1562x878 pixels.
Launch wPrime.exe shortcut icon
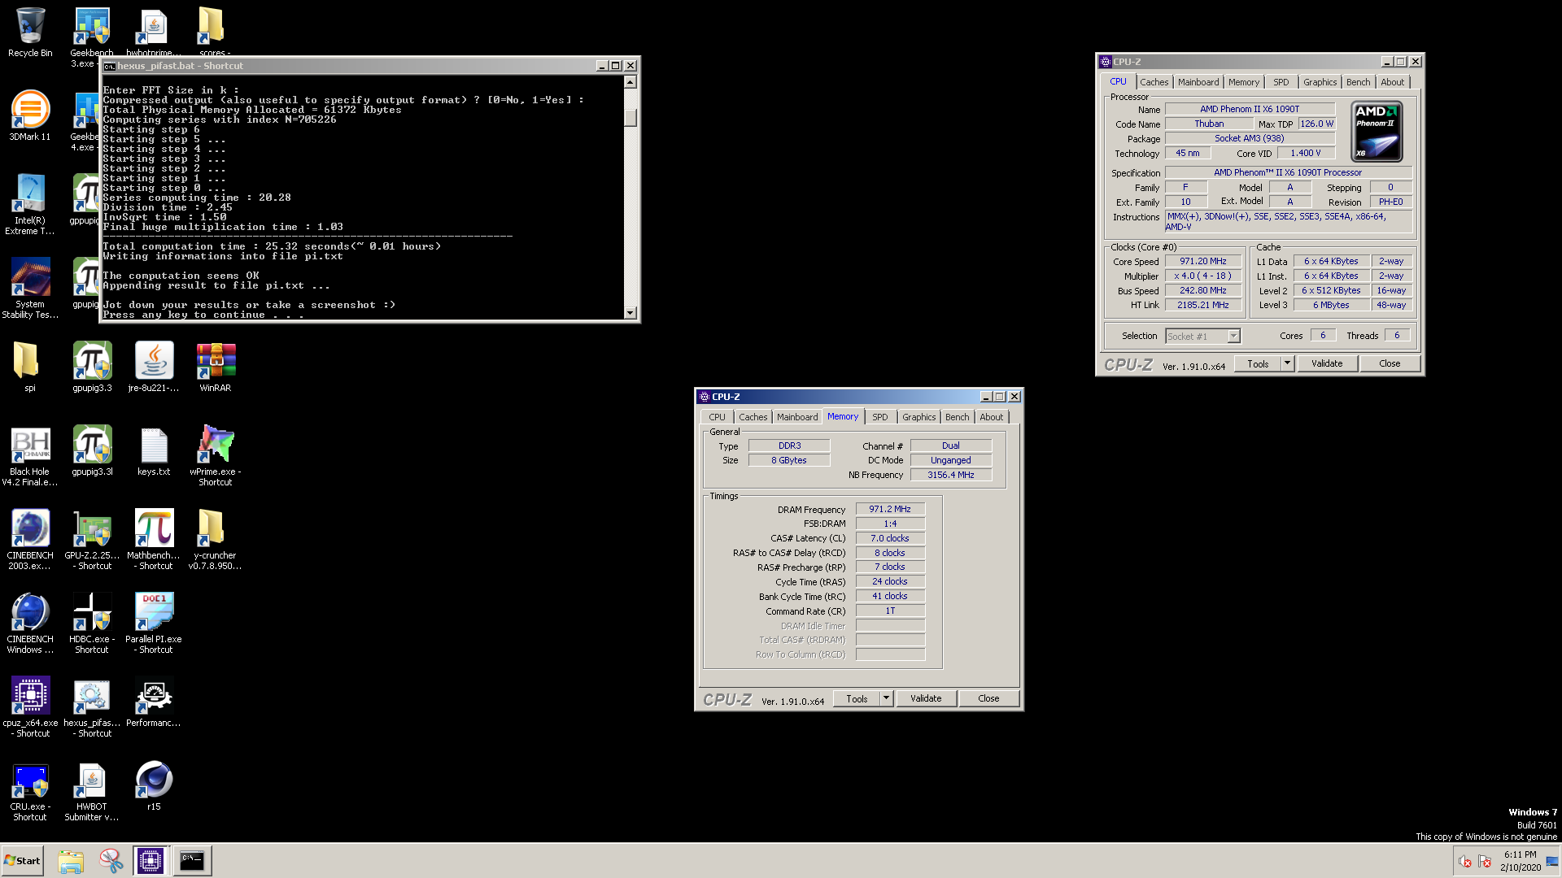coord(216,456)
